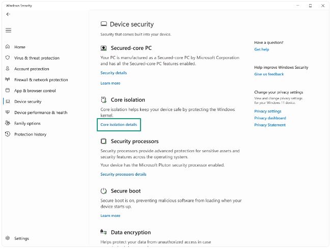Open Account protection section

32,69
